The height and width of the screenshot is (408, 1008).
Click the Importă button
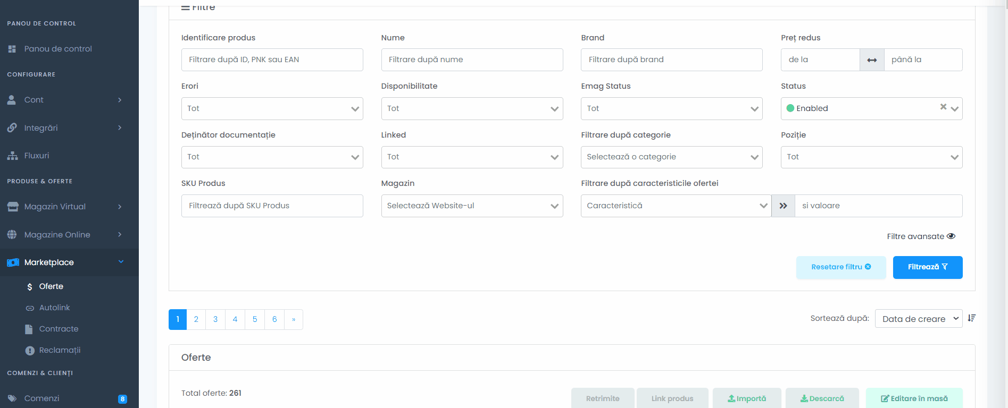(747, 398)
